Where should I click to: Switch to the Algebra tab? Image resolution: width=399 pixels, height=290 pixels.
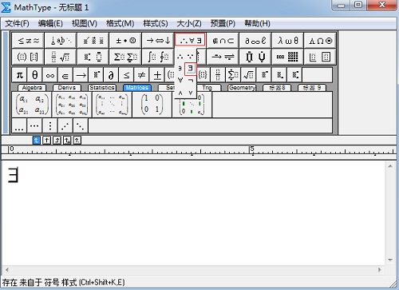pos(32,88)
